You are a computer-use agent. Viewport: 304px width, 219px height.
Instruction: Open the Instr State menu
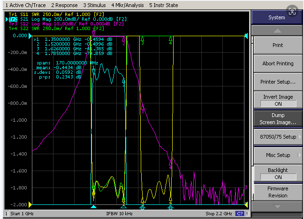[x=164, y=5]
